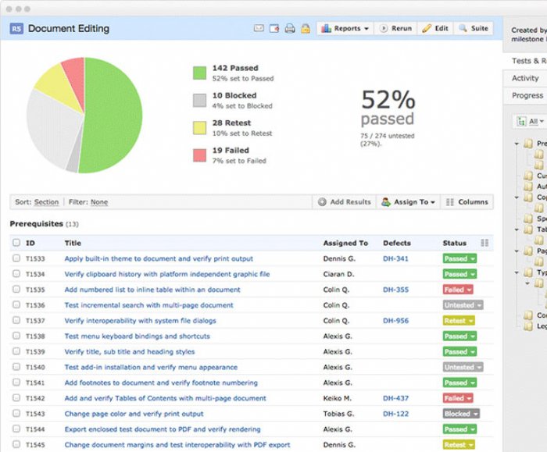Click the lock icon in header

(x=304, y=29)
